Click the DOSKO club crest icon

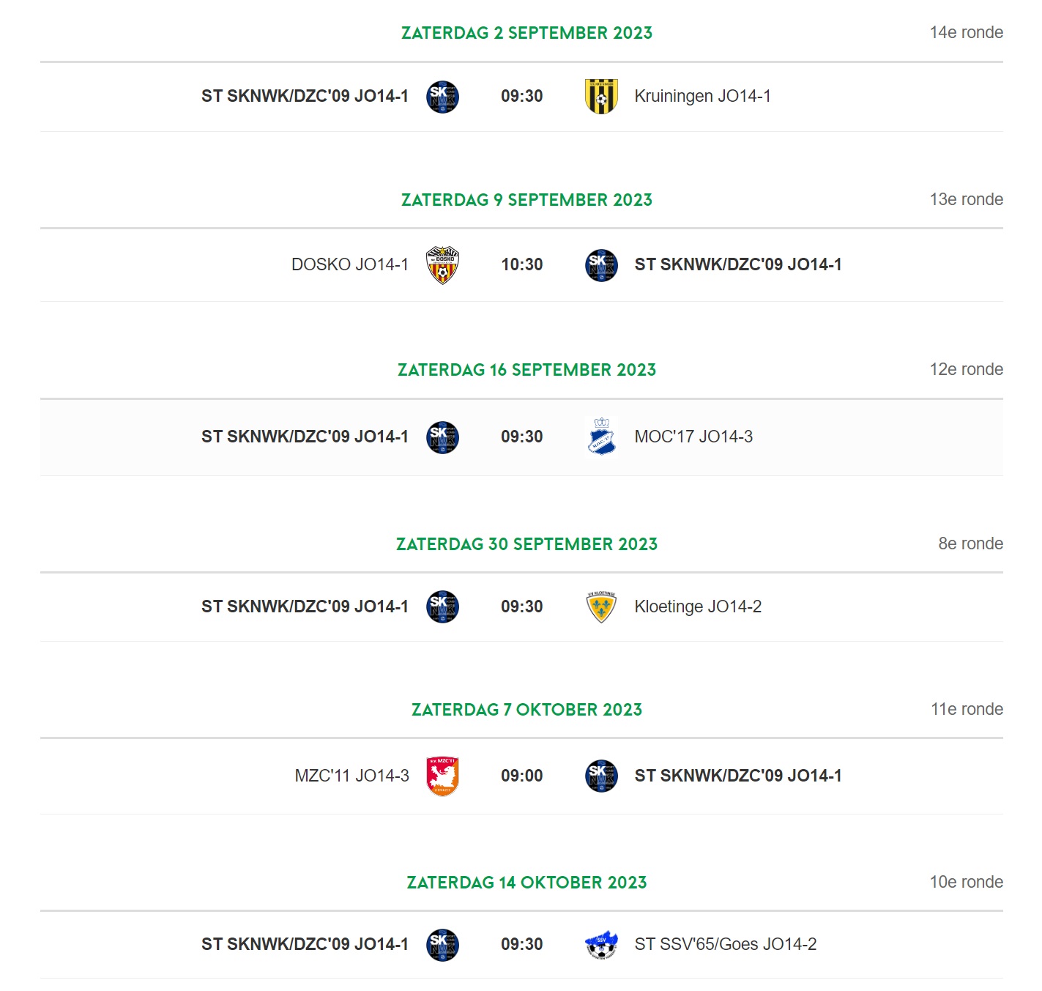(442, 264)
